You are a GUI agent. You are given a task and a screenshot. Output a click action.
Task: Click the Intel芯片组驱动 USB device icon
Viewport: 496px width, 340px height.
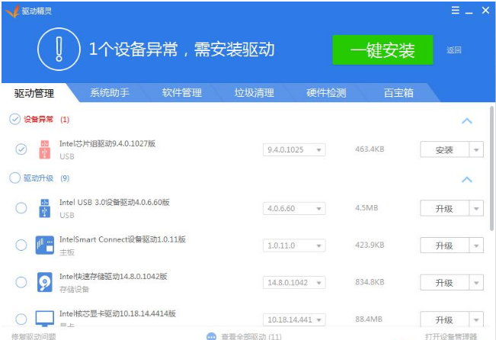44,149
